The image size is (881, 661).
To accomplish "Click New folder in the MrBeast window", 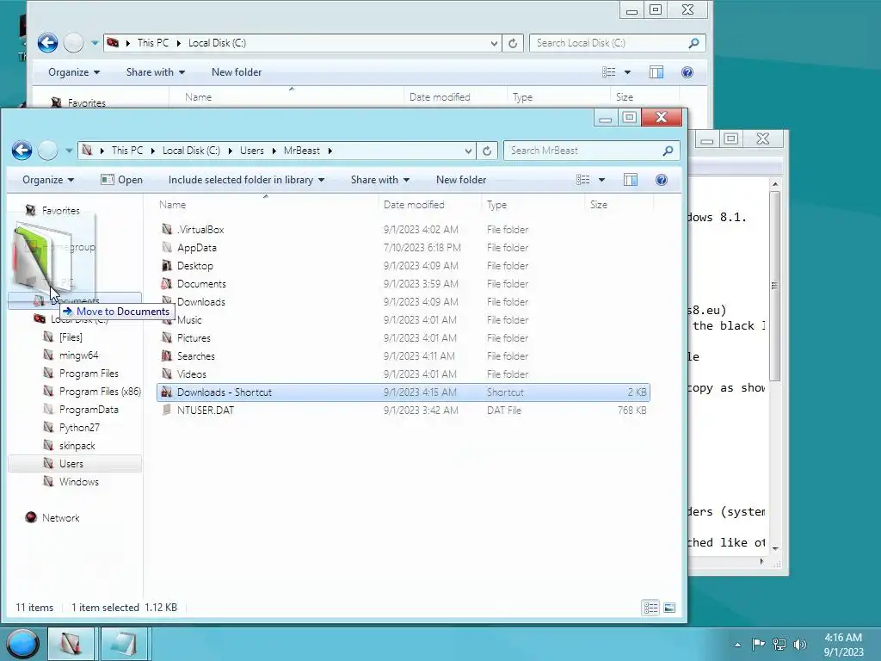I will (461, 180).
